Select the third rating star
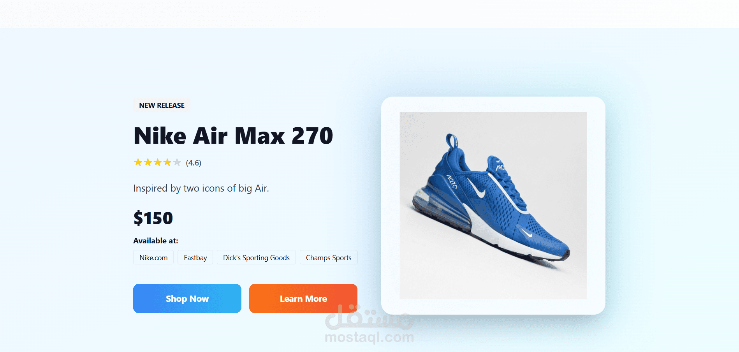The image size is (739, 352). 157,162
